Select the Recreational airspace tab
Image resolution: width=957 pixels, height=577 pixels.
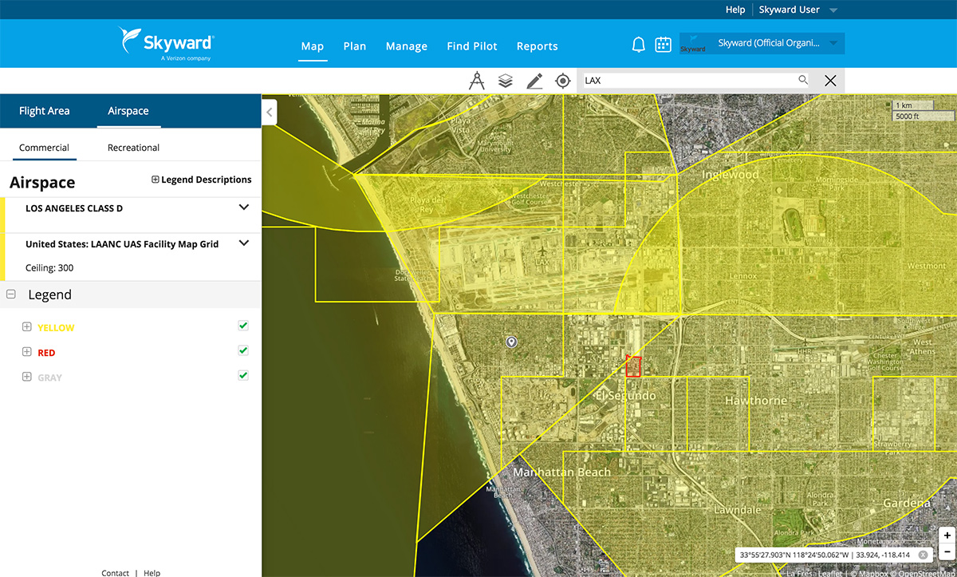133,148
